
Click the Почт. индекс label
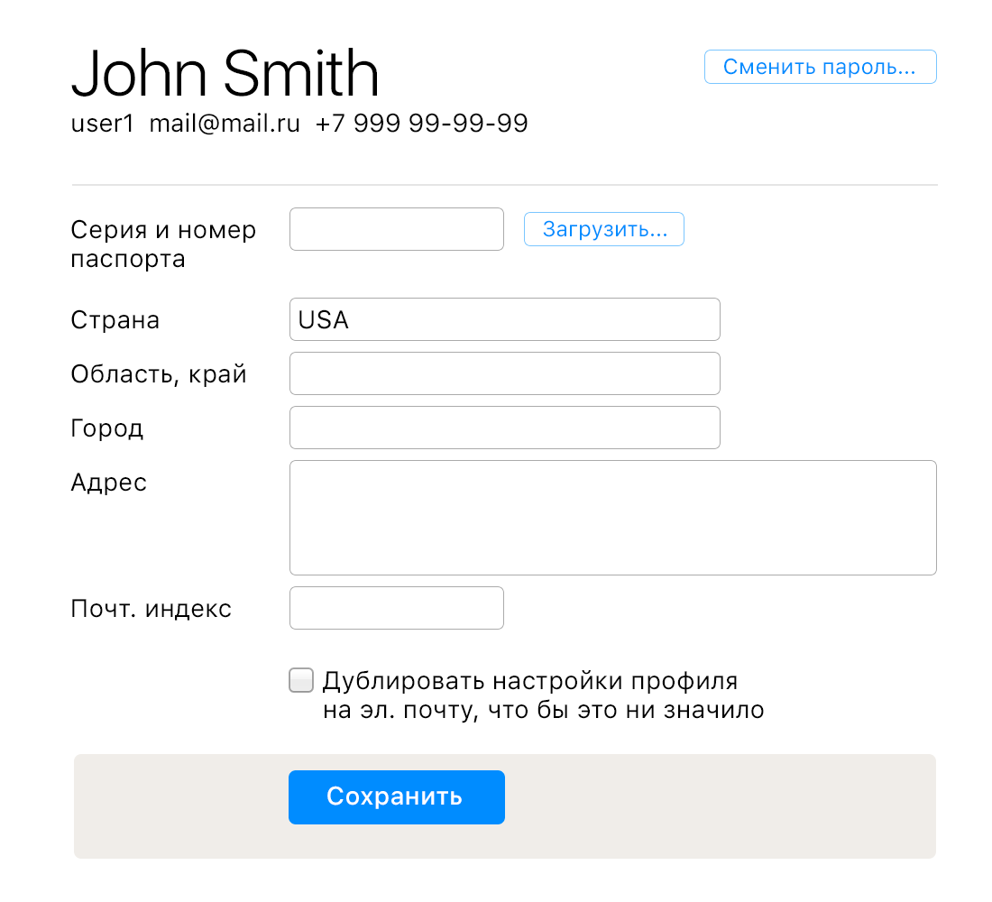152,609
